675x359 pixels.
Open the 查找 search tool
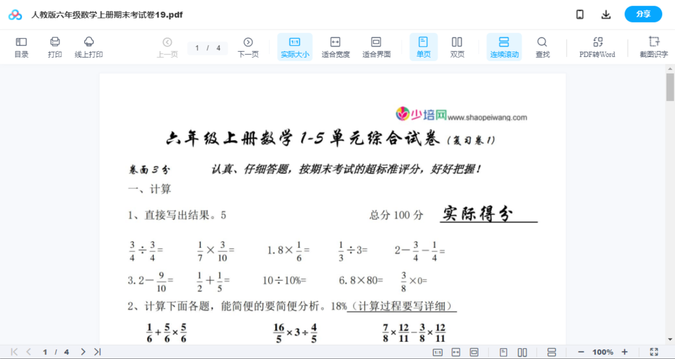click(542, 47)
